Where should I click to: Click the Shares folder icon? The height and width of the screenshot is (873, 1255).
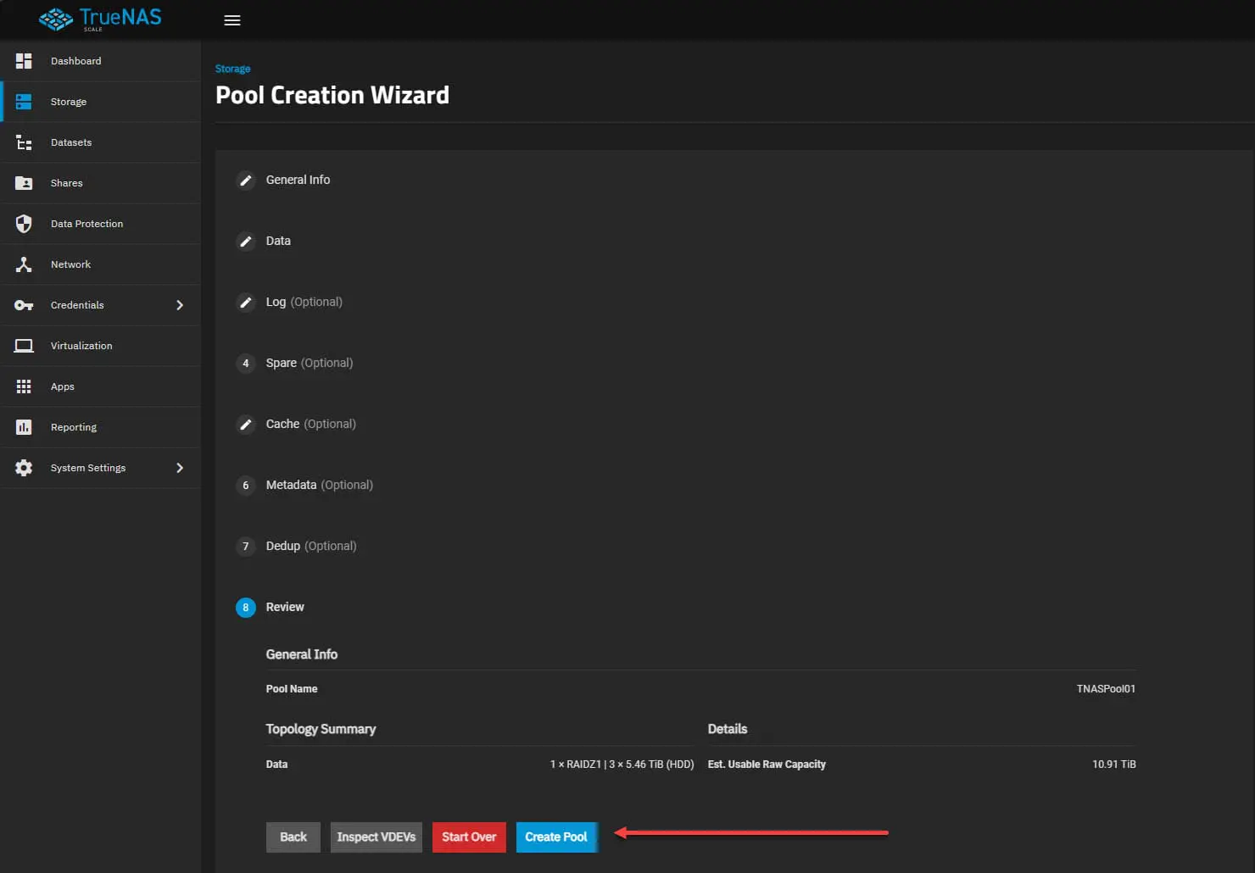pyautogui.click(x=24, y=183)
